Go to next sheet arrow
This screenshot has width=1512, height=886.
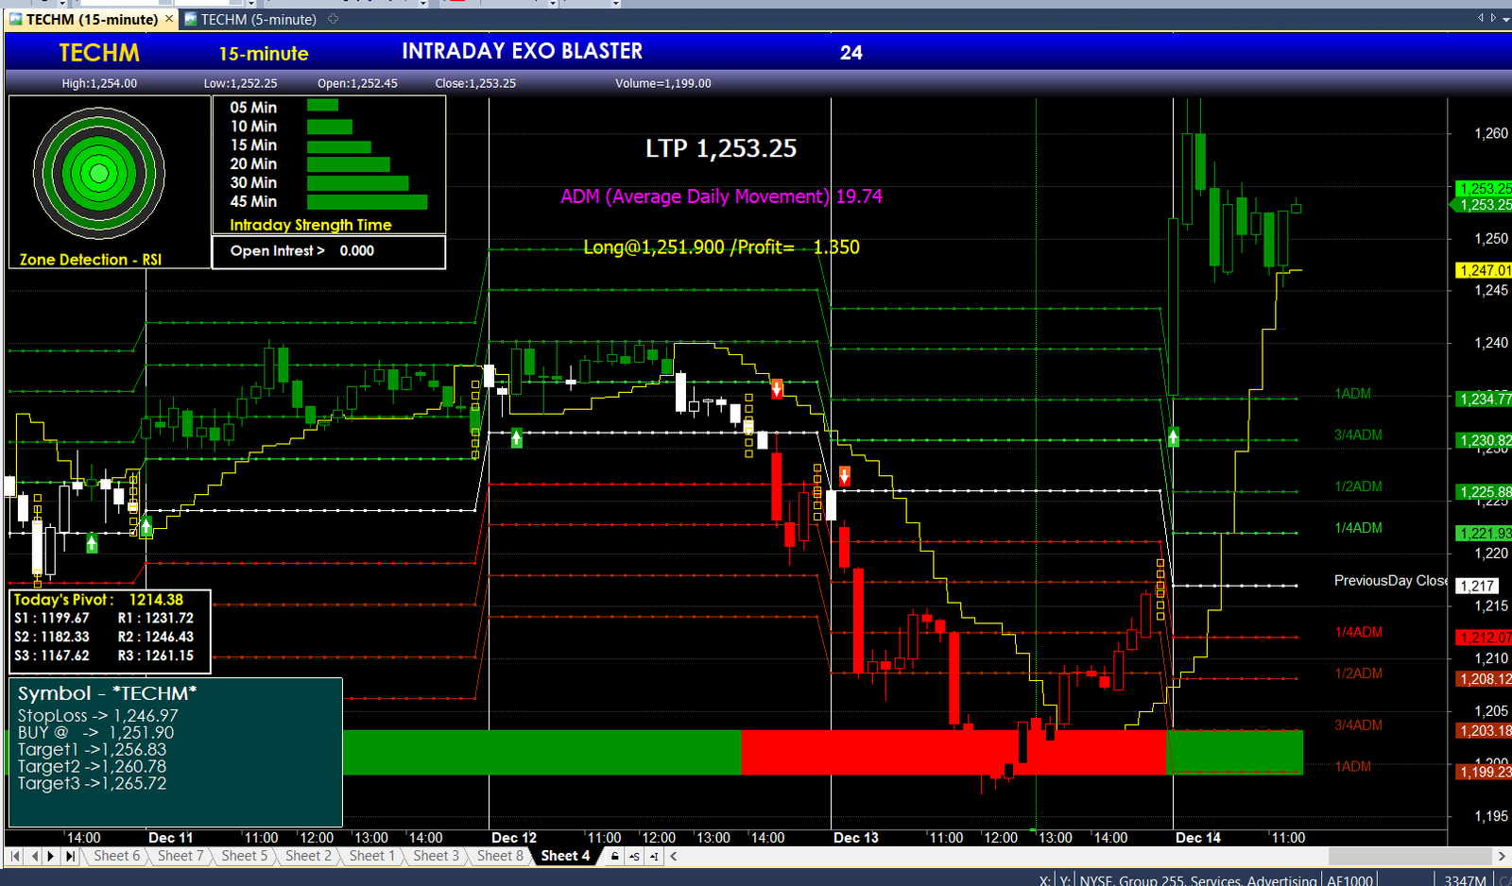[x=51, y=856]
